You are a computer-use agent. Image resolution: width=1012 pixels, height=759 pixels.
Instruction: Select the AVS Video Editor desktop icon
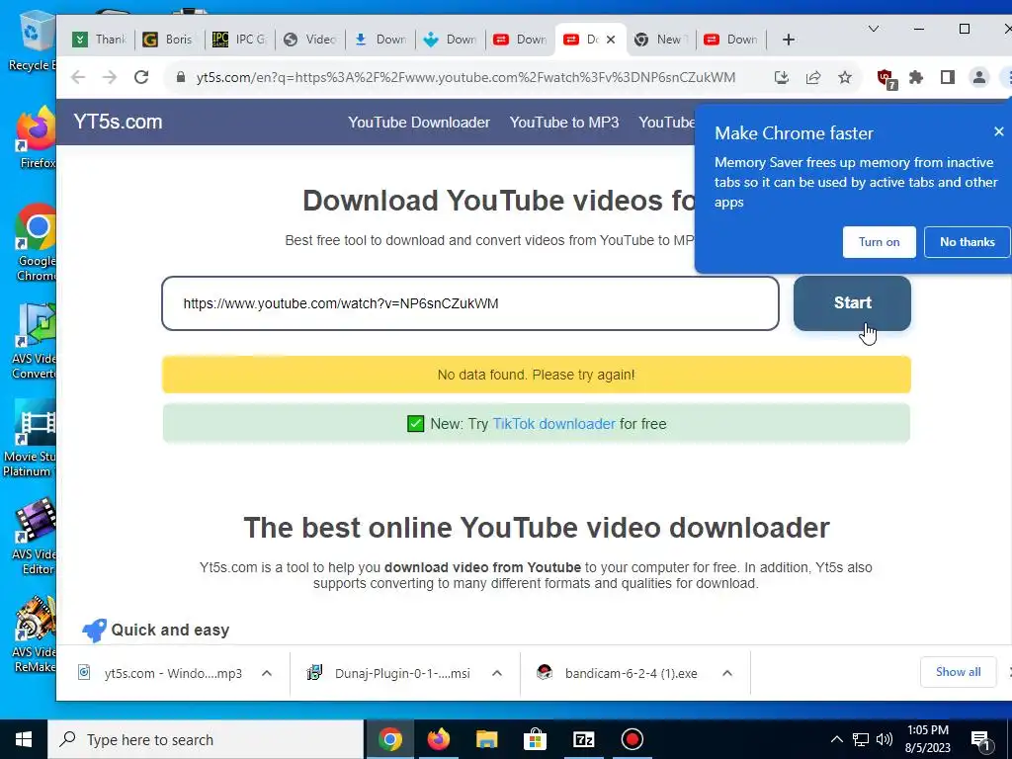(x=35, y=537)
